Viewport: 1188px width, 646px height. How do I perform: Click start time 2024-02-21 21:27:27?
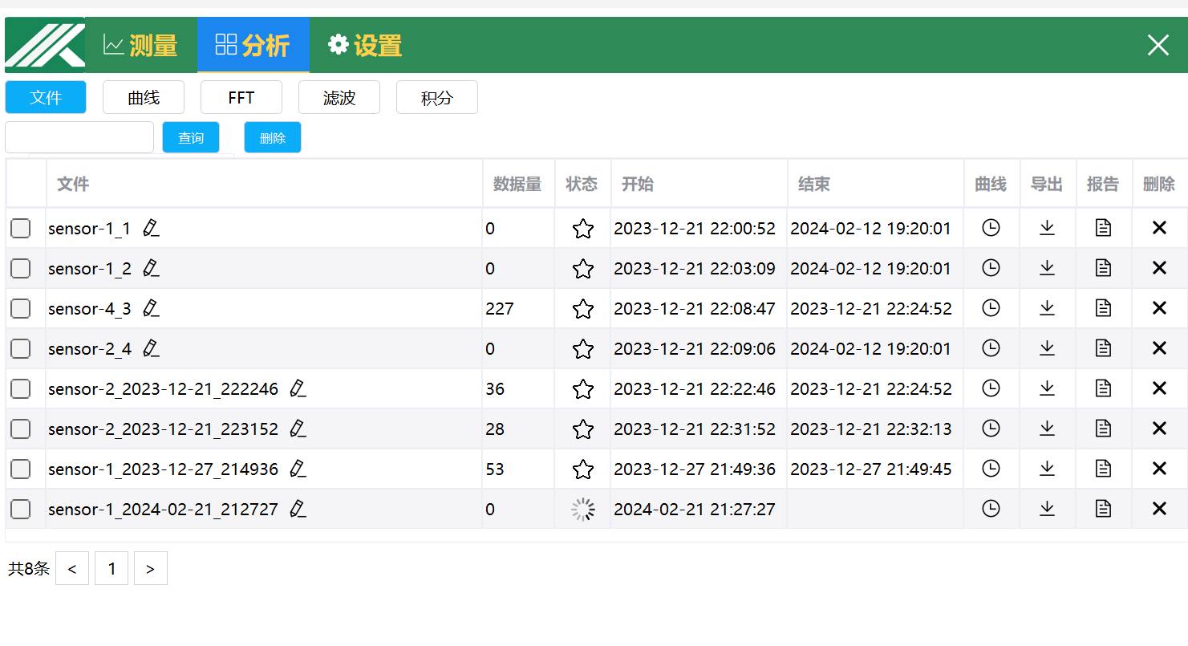[x=695, y=509]
